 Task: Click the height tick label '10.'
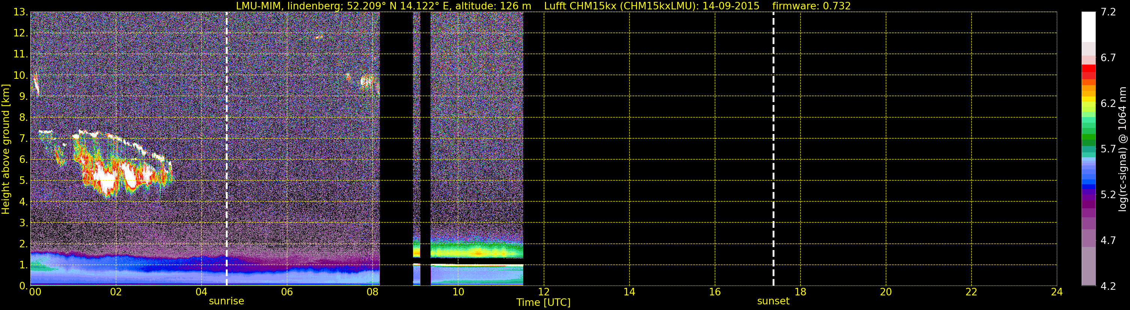(x=21, y=75)
